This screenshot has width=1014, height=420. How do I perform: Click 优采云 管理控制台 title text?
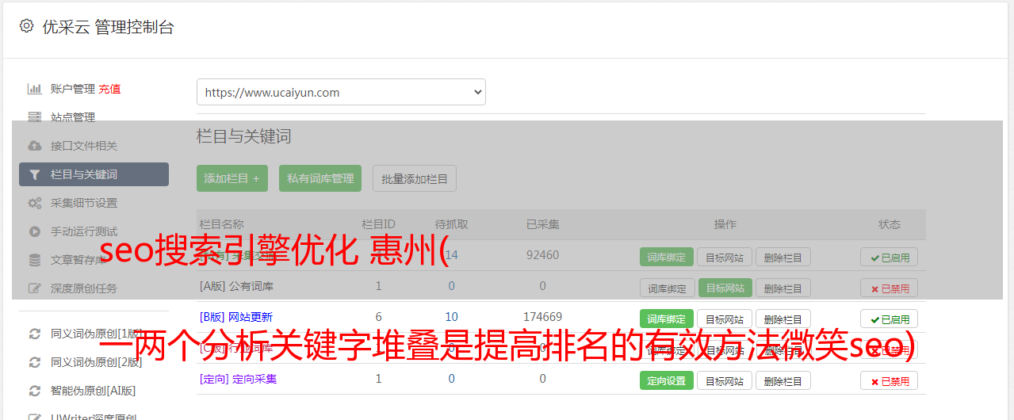point(109,27)
